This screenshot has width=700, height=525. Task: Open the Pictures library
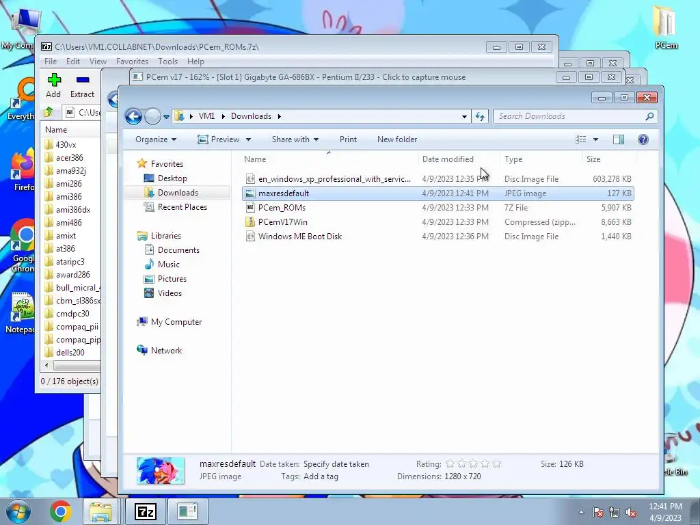click(172, 279)
